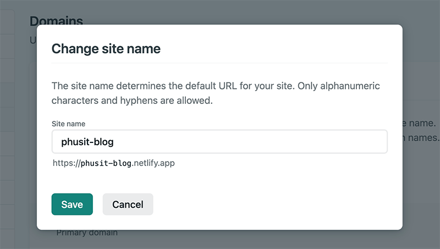Click the green Save button
Viewport: 440px width, 249px height.
[x=72, y=204]
